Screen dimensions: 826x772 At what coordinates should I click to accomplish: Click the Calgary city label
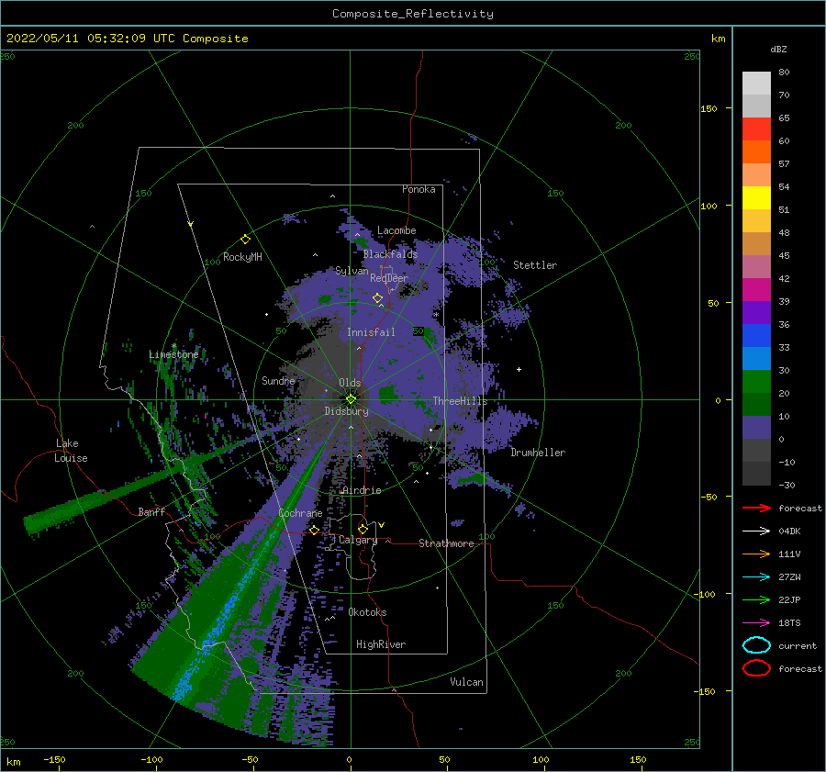coord(358,540)
